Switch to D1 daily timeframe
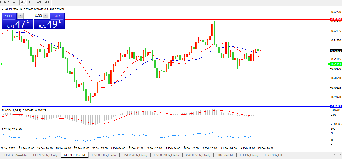 31,2
